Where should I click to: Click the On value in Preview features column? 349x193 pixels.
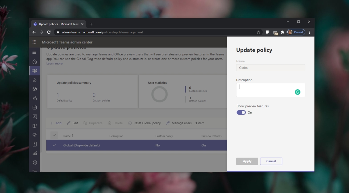pyautogui.click(x=204, y=145)
